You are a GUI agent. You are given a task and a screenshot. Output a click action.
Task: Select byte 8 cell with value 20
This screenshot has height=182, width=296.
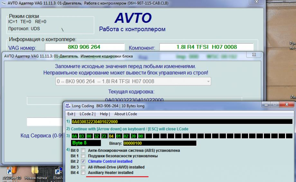(x=134, y=136)
